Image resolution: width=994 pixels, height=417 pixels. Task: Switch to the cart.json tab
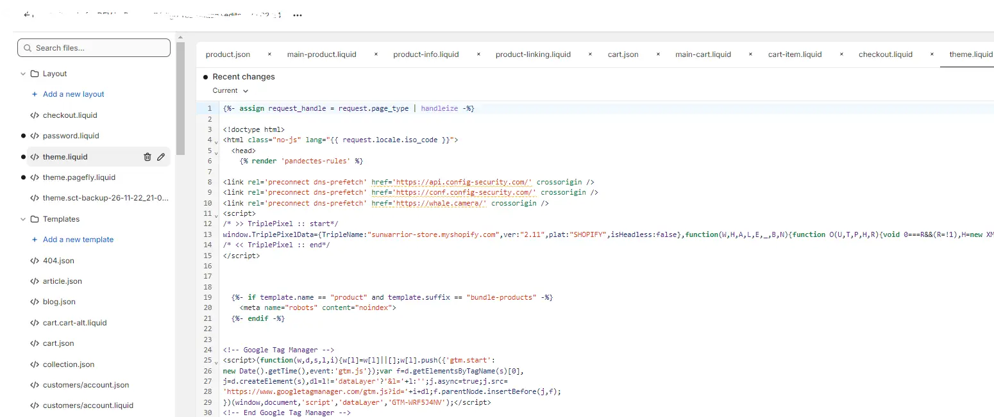[623, 54]
